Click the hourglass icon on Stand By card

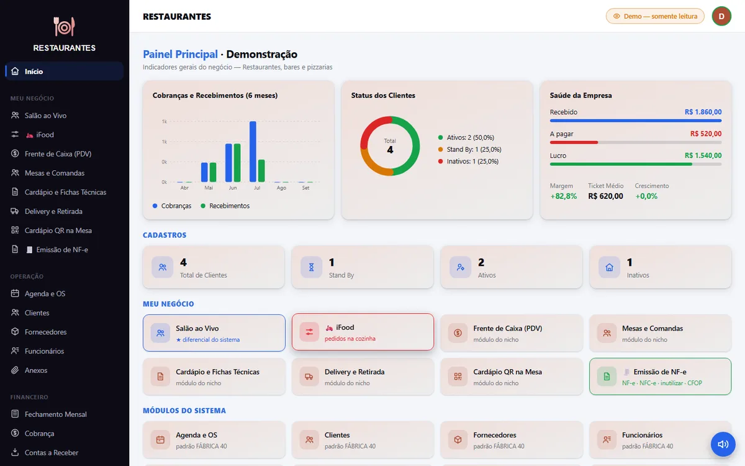tap(311, 267)
